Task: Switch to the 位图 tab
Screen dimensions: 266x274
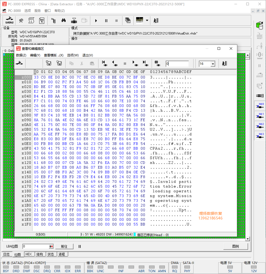Action: (x=17, y=255)
